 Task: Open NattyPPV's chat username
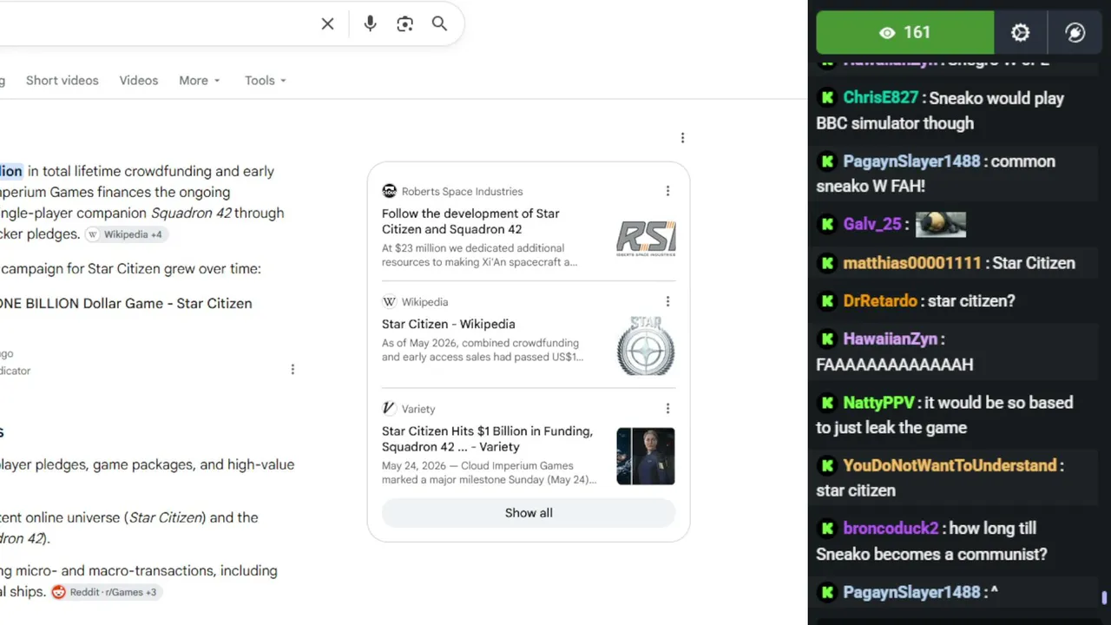coord(878,402)
